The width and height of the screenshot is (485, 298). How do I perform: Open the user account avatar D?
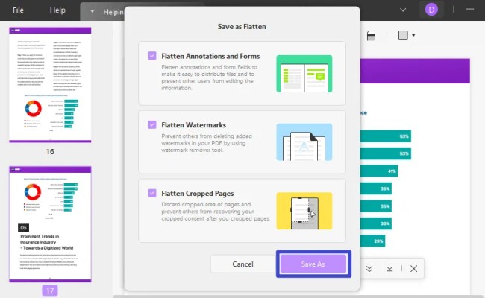(431, 10)
